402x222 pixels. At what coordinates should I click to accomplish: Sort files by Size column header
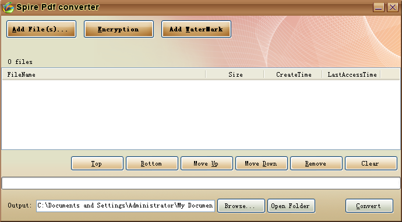click(x=235, y=74)
